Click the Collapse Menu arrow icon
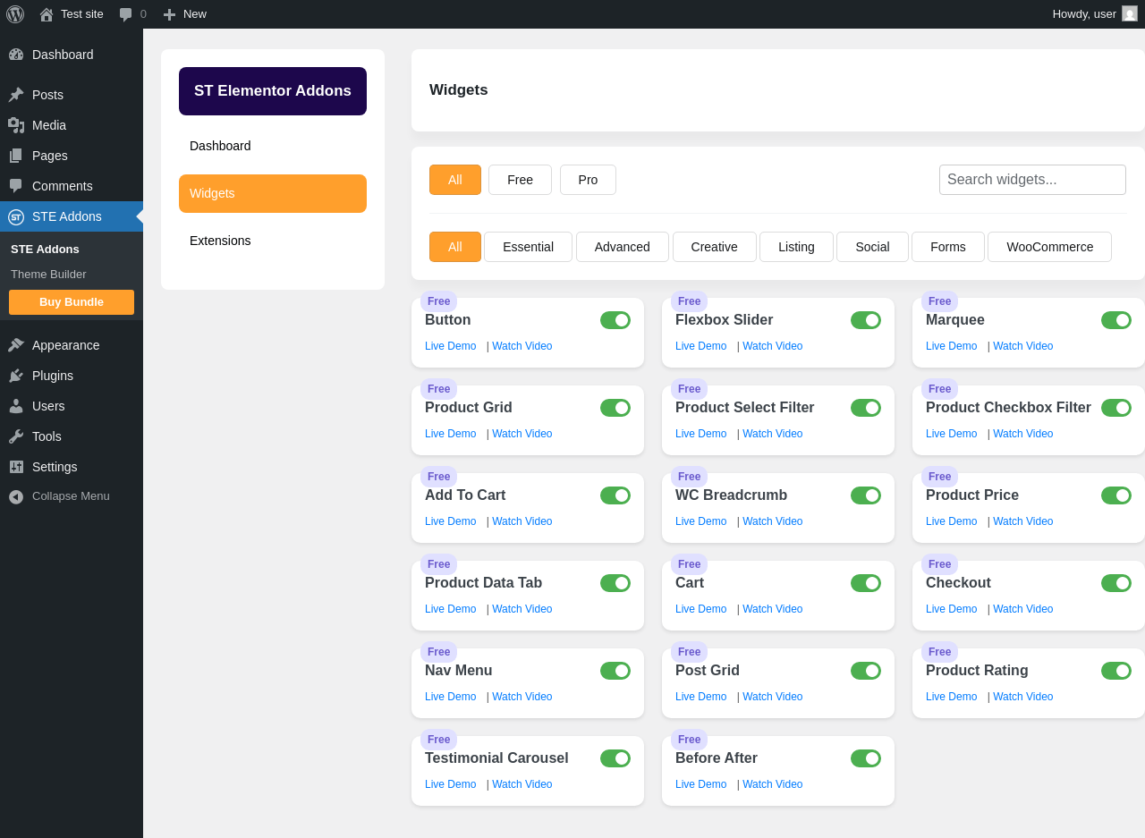The width and height of the screenshot is (1145, 838). 16,496
